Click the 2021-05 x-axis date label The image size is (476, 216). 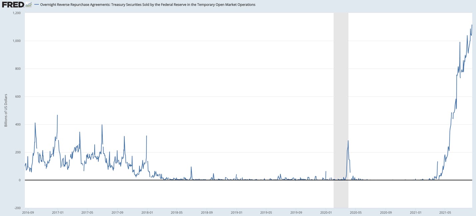(445, 212)
